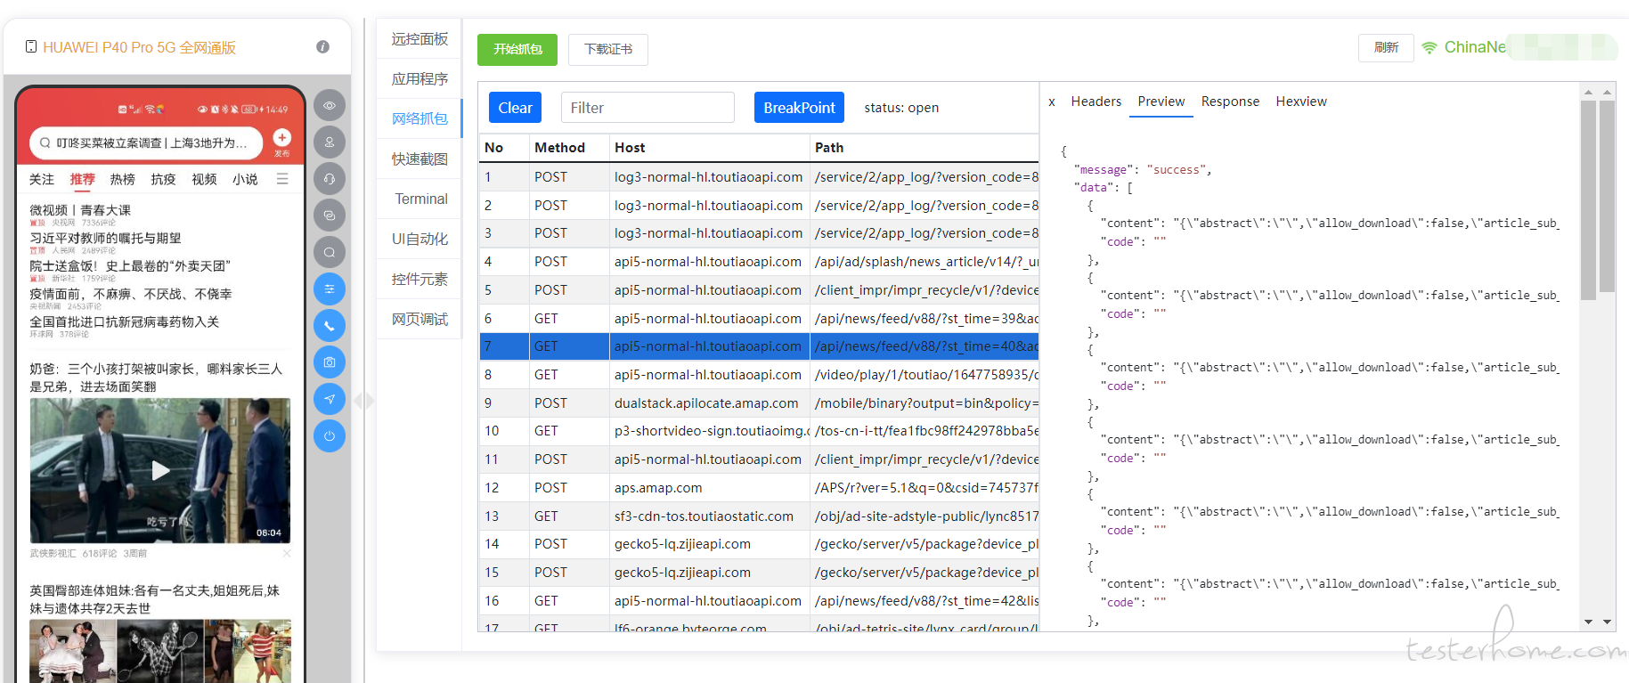
Task: Click the 下载证书 button
Action: (x=608, y=49)
